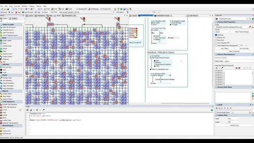Select the Travel task activity
254x143 pixels.
pyautogui.click(x=5, y=110)
